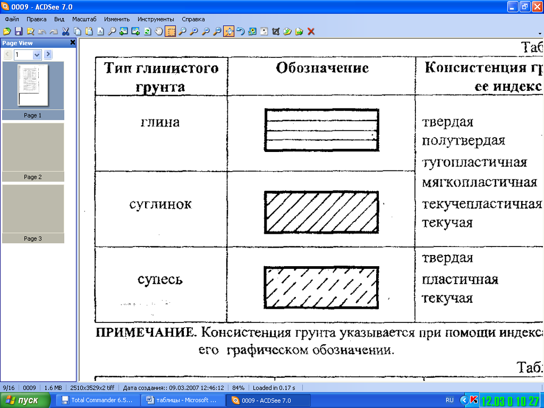Click the 0009 - ACDSee 7.0 taskbar button
The width and height of the screenshot is (544, 408).
pos(268,401)
